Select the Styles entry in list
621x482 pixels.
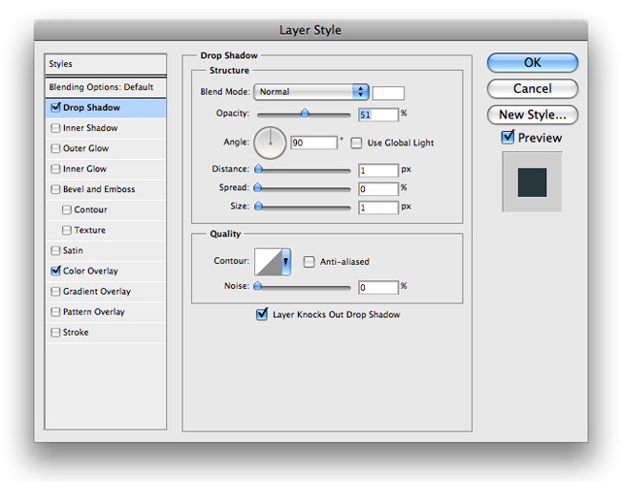tap(106, 64)
